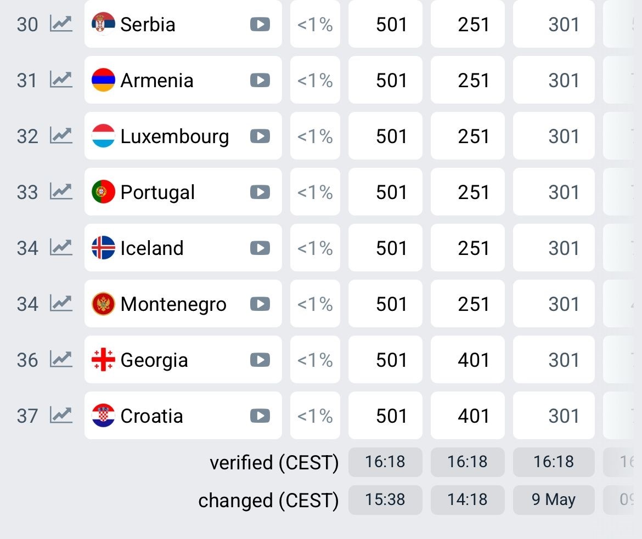Select Georgia's 401 odds cell
This screenshot has height=539, width=642.
coord(468,359)
